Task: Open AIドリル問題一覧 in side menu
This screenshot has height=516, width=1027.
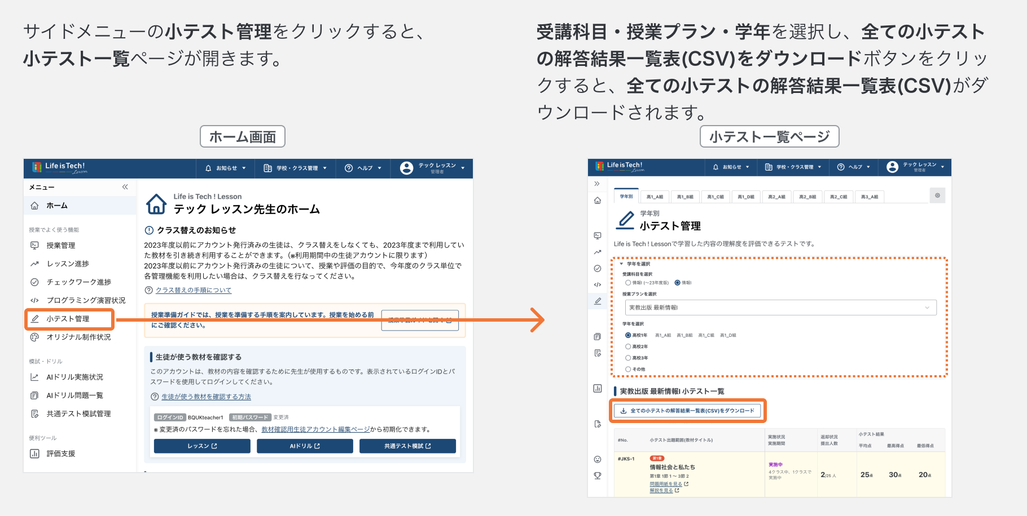Action: [80, 395]
